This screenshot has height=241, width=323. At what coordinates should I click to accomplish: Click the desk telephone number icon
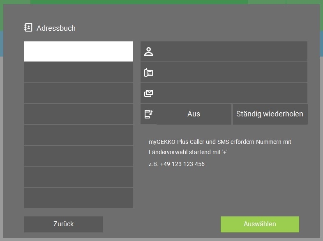coord(148,73)
